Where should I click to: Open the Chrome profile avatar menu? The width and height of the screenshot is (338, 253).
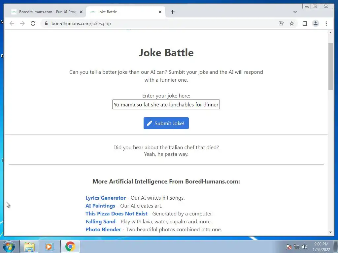click(315, 23)
